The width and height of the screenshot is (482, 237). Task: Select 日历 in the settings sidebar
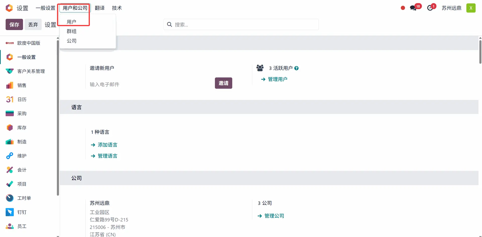(x=22, y=99)
